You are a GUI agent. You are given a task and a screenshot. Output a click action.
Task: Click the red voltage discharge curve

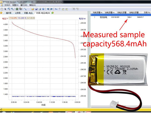[x=44, y=36]
